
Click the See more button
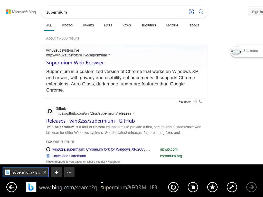[x=247, y=51]
